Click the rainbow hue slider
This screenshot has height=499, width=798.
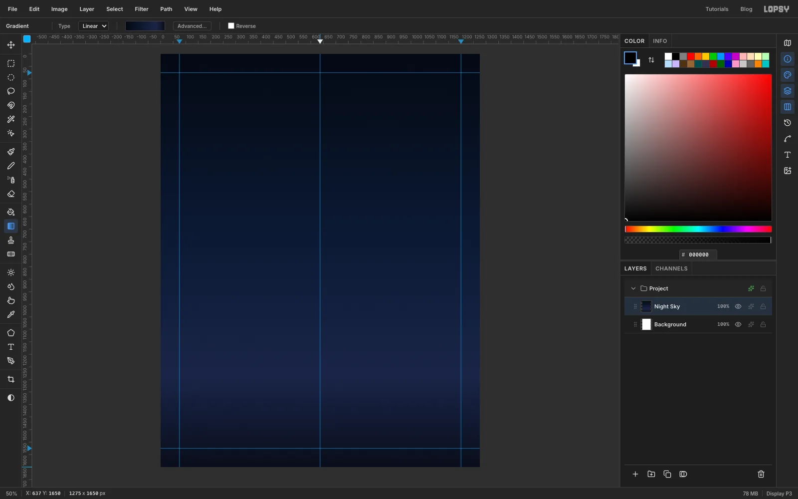click(698, 229)
